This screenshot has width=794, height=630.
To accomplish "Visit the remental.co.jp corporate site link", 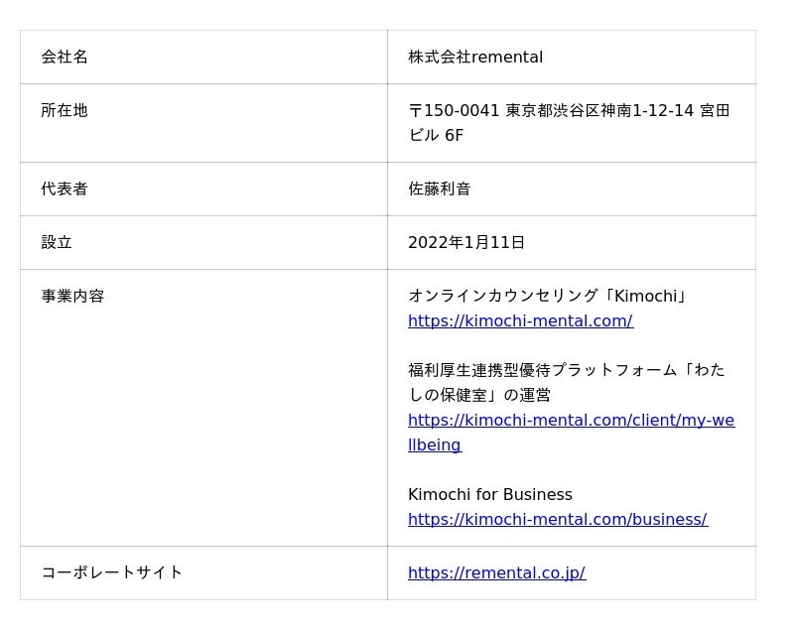I will (x=496, y=573).
